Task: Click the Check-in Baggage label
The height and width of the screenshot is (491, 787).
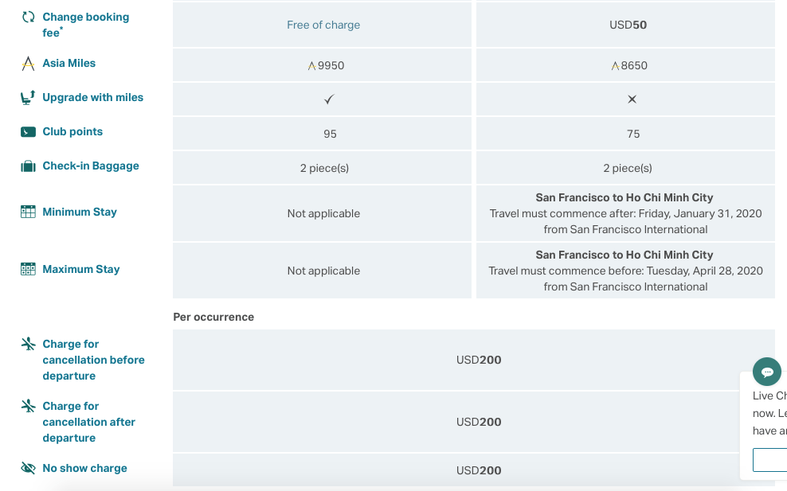Action: click(x=91, y=166)
